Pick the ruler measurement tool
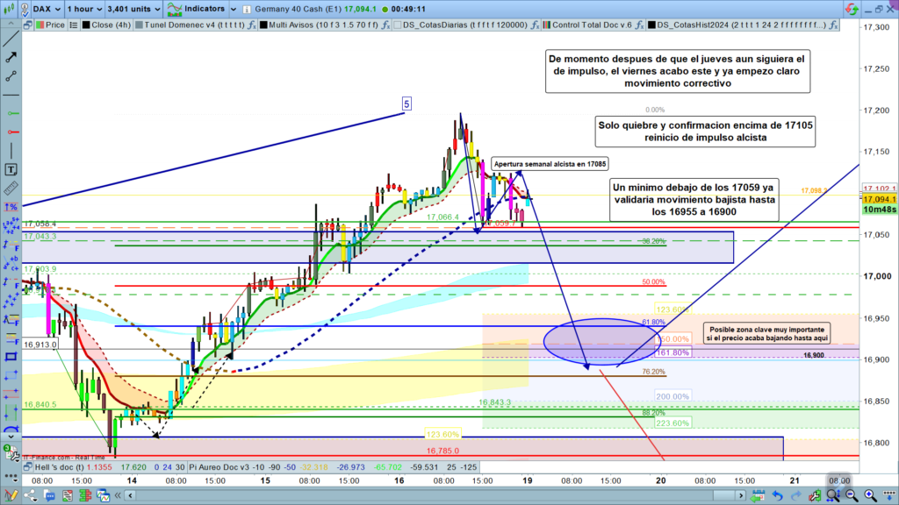This screenshot has height=505, width=899. tap(11, 187)
